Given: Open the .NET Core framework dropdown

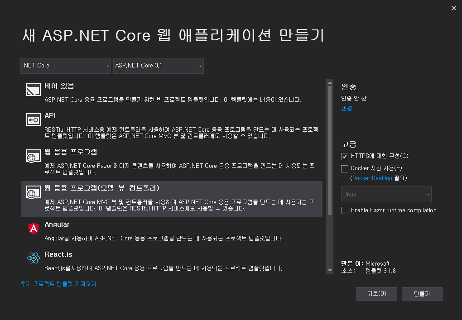Looking at the screenshot, I should pos(65,66).
